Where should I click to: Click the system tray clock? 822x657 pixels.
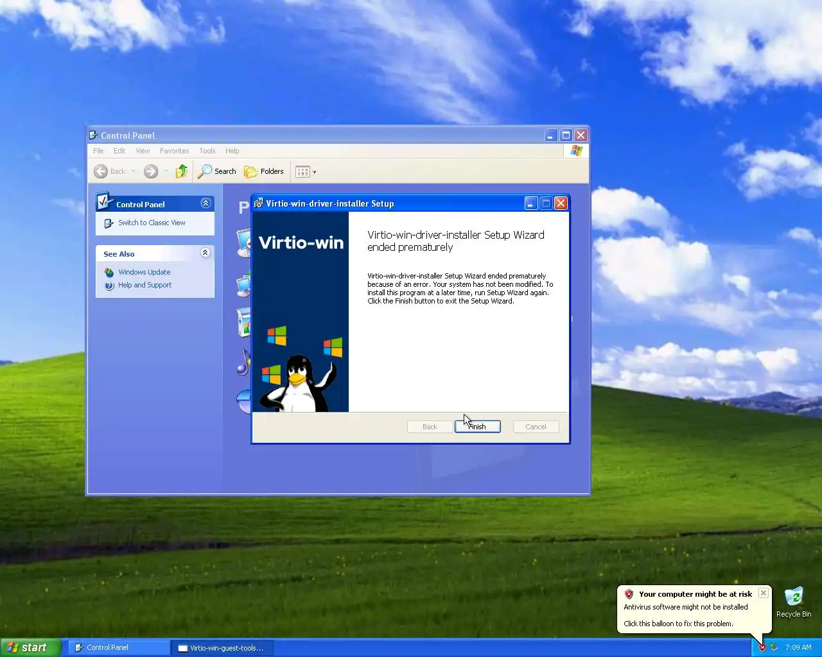798,647
